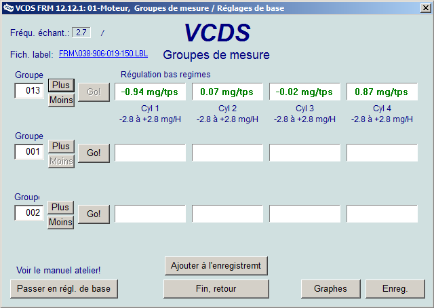Click Cyl 4 value 0.87 mg/tps field
Screen dimensions: 434x308
coord(382,92)
